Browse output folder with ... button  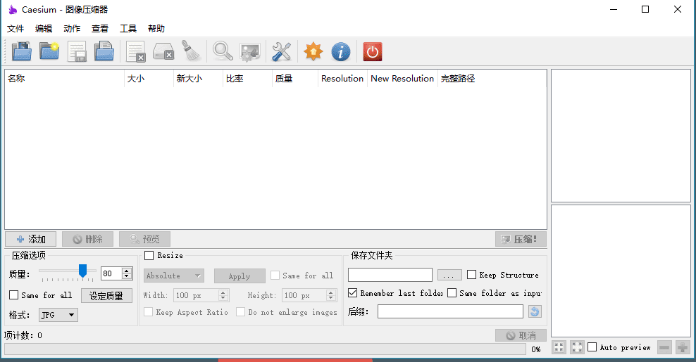pos(449,275)
